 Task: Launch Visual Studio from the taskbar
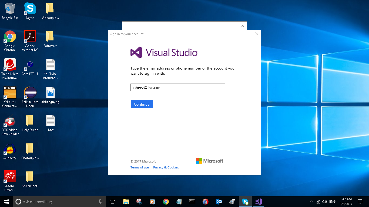(x=258, y=201)
